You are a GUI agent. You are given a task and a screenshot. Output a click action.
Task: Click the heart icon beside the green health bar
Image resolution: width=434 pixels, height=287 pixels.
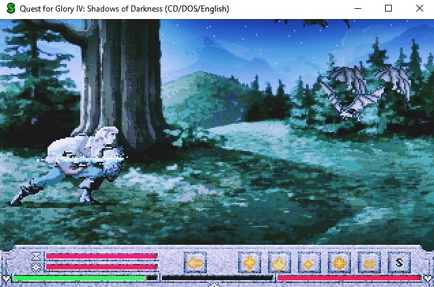[6, 278]
